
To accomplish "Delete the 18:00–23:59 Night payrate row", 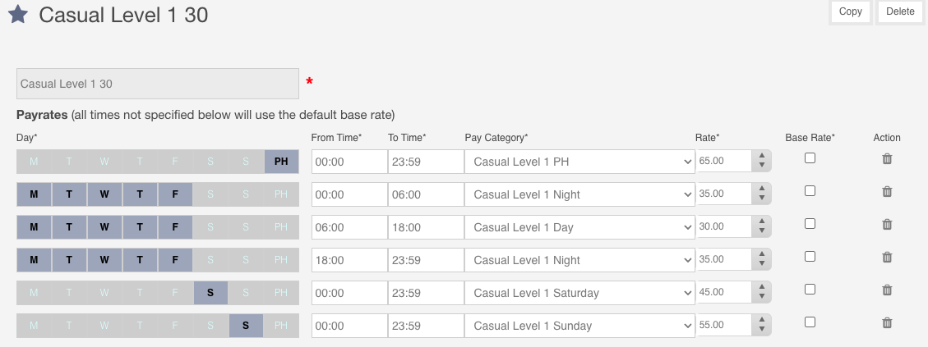I will tap(887, 257).
